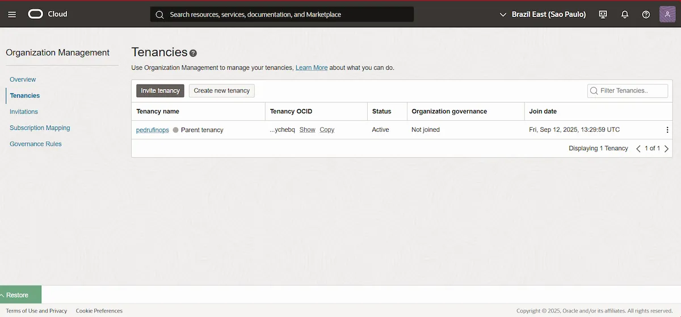Viewport: 681px width, 317px height.
Task: Open the hamburger navigation menu
Action: tap(12, 14)
